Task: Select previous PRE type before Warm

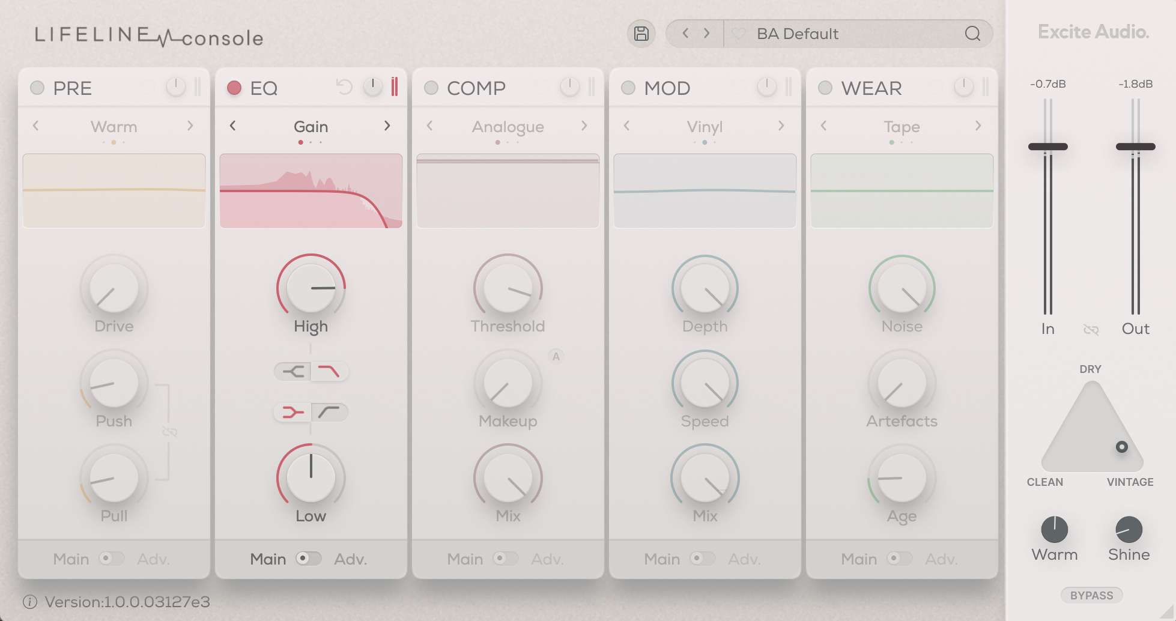Action: 36,126
